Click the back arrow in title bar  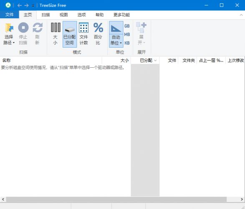[20, 5]
